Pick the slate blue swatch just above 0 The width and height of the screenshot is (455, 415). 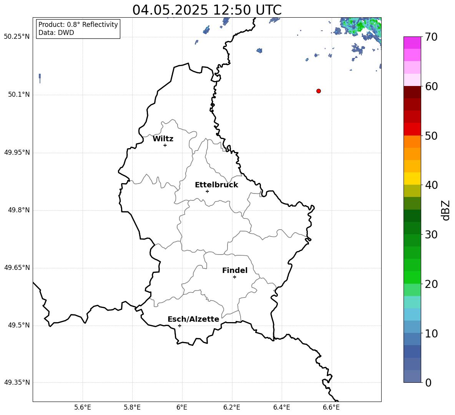[412, 376]
